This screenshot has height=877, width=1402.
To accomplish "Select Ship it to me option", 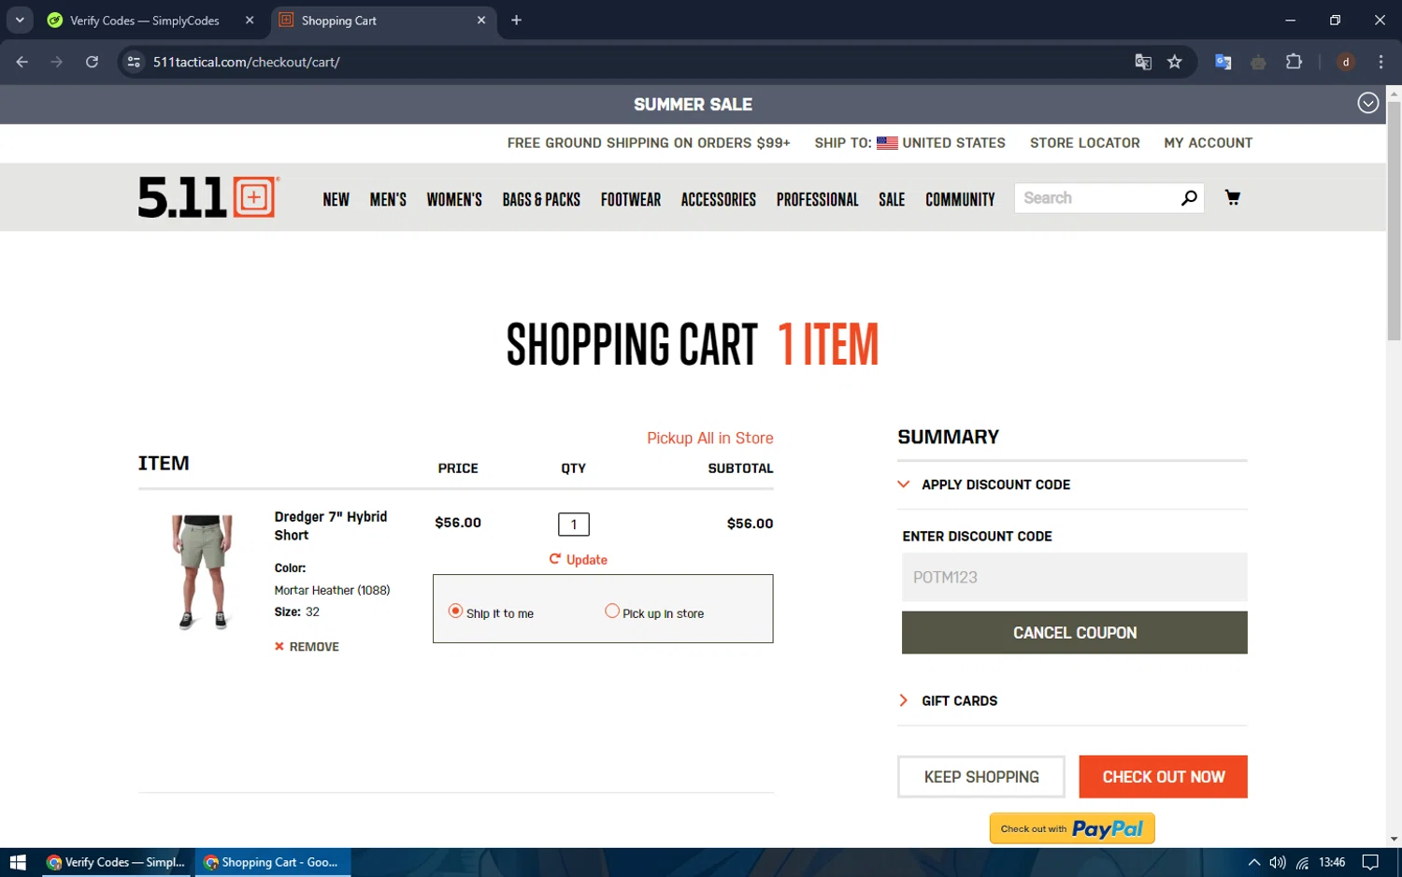I will (x=455, y=611).
